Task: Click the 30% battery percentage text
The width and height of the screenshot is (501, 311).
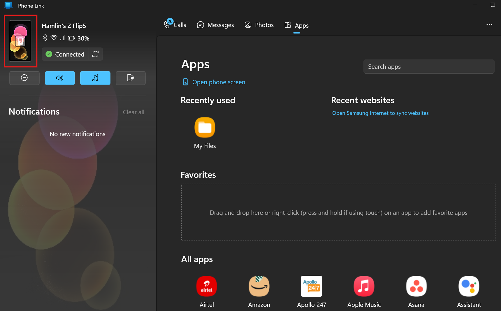Action: pyautogui.click(x=83, y=38)
